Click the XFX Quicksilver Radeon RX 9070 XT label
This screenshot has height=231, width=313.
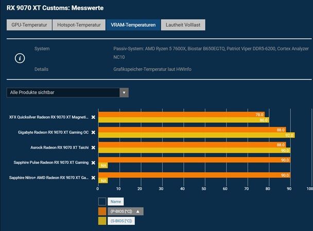49,117
